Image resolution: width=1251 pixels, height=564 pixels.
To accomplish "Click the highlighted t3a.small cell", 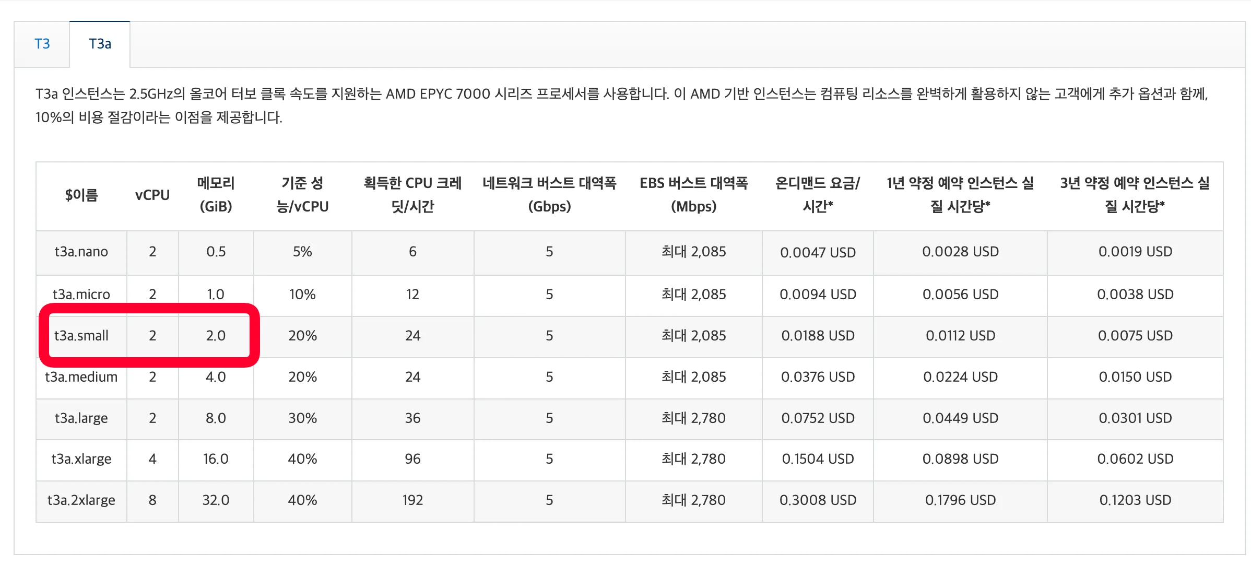I will coord(81,335).
